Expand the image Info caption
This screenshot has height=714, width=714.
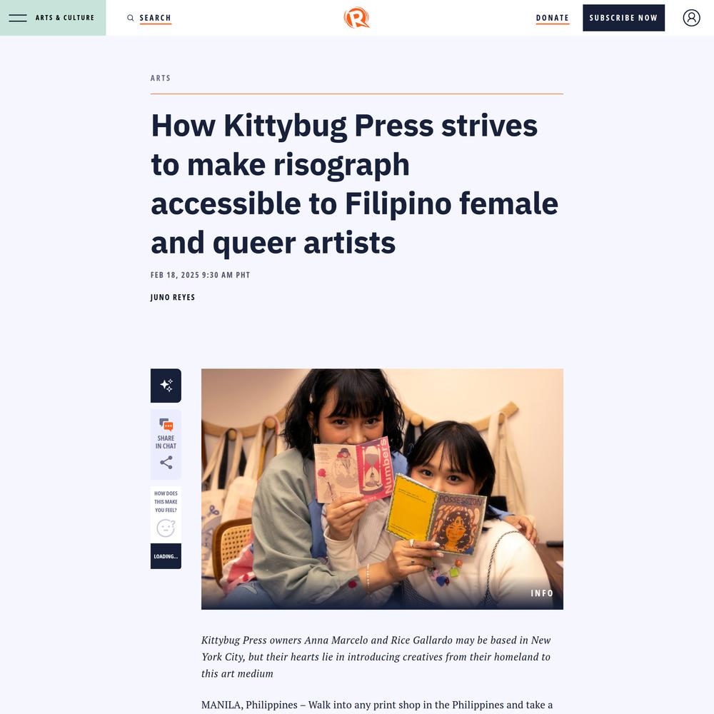(541, 593)
